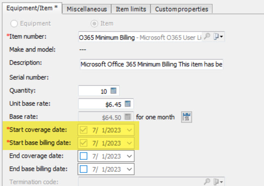Search Termination code with magnifier icon
Viewport: 264px width, 186px height.
207,181
